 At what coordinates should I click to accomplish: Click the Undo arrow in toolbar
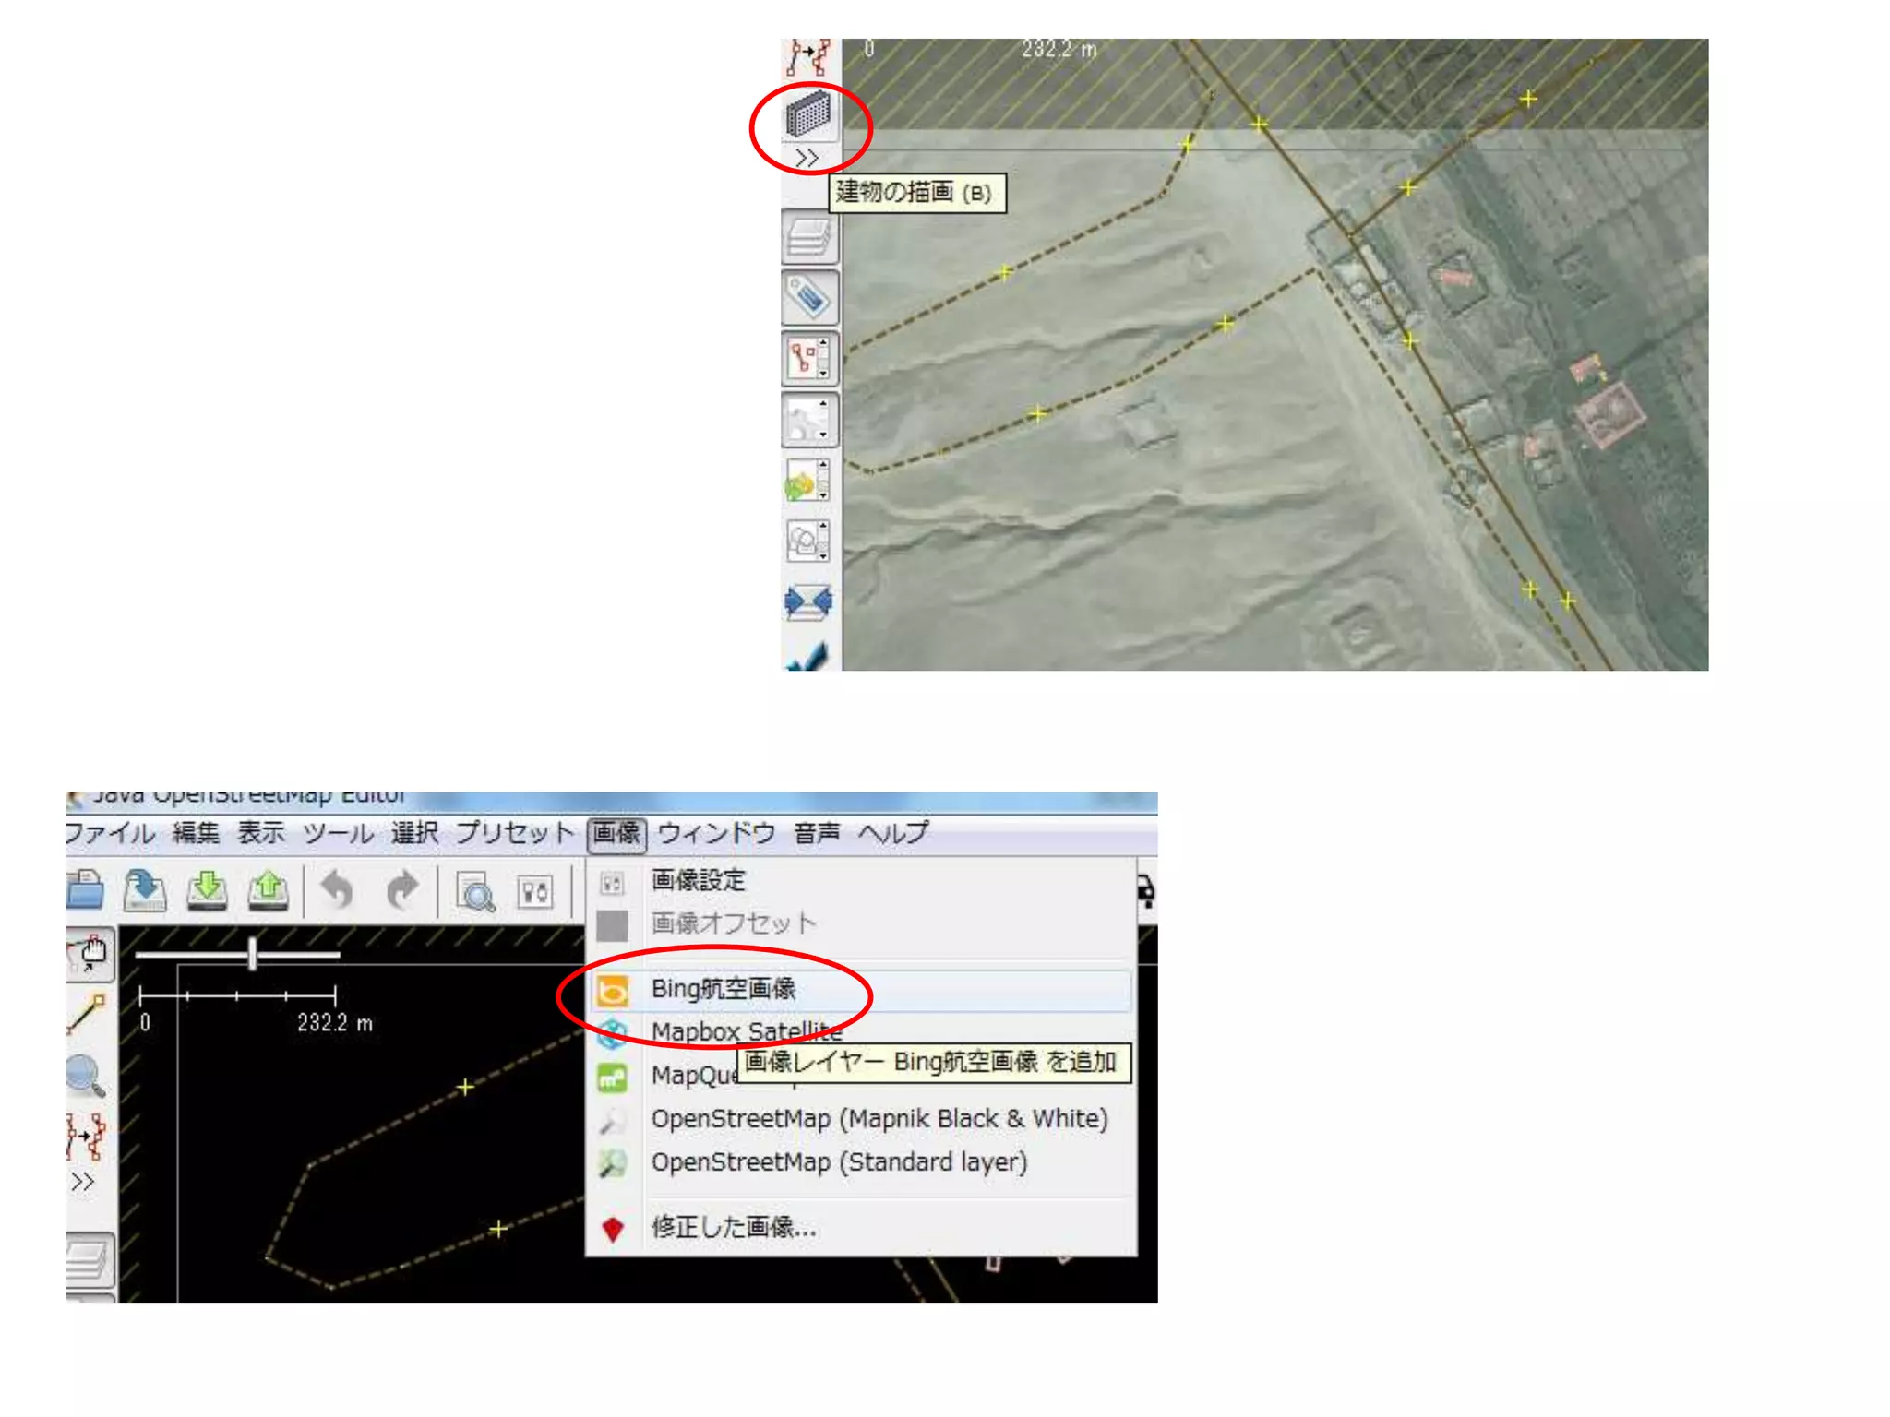(x=338, y=891)
